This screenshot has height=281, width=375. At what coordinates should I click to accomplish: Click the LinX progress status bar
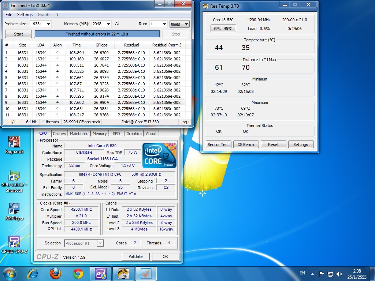point(97,34)
